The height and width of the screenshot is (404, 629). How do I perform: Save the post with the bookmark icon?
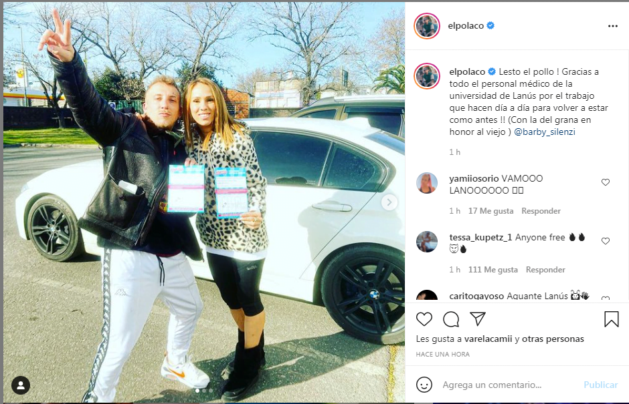click(x=612, y=319)
